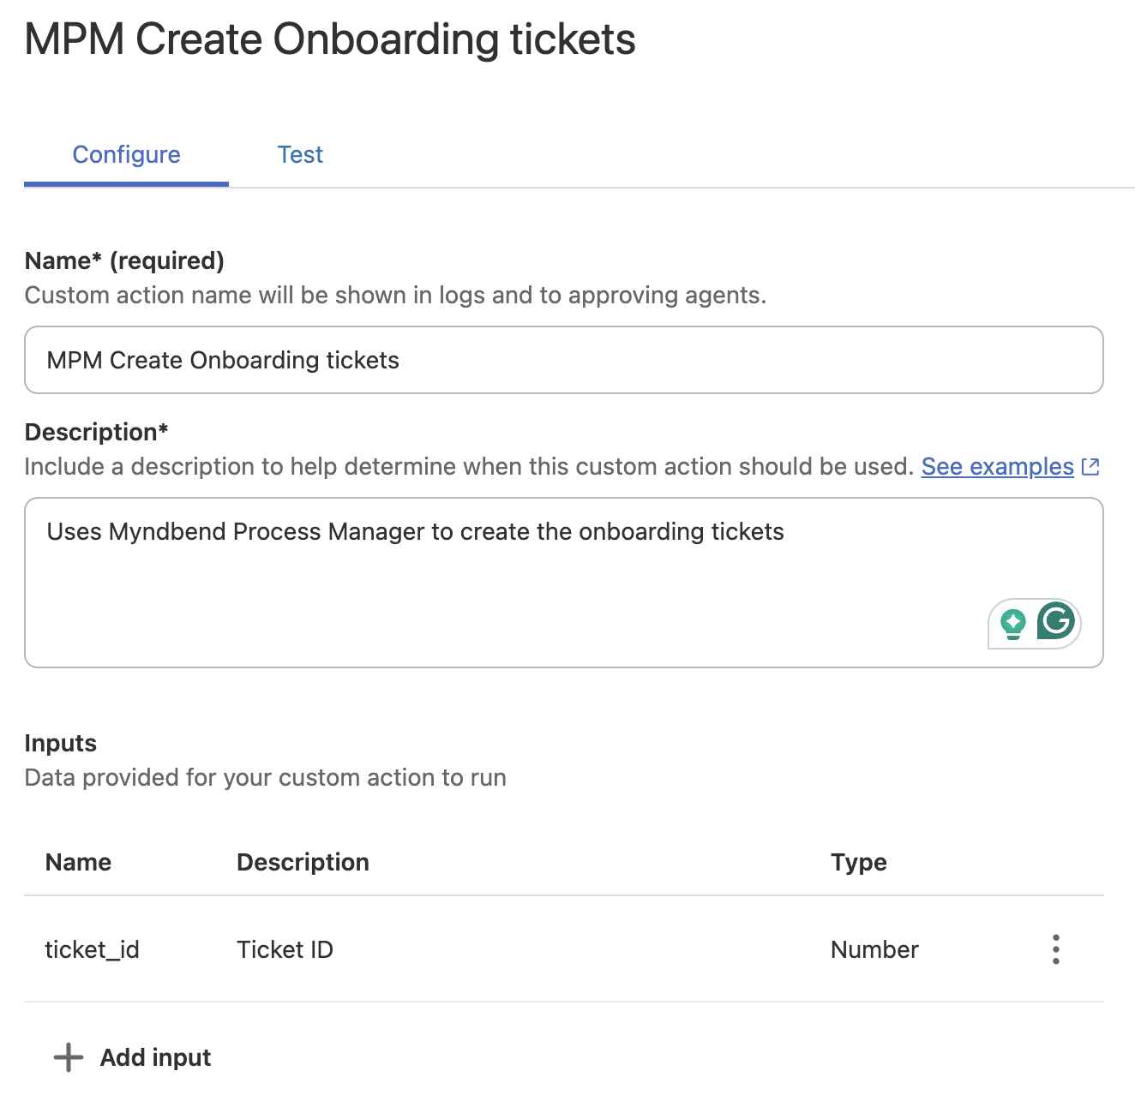Click the external link icon beside See examples
The image size is (1135, 1095).
tap(1090, 466)
